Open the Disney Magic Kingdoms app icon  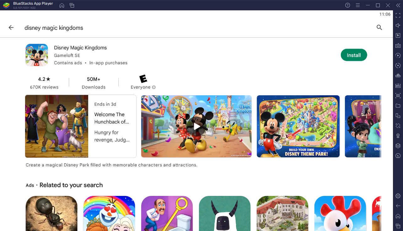(x=37, y=55)
